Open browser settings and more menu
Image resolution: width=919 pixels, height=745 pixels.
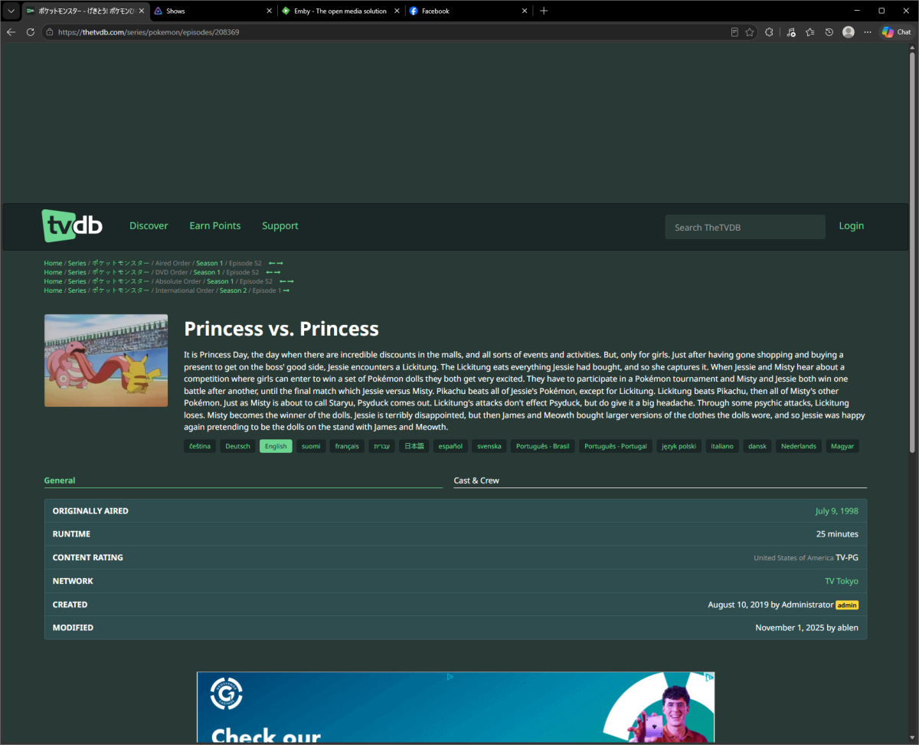(x=868, y=32)
